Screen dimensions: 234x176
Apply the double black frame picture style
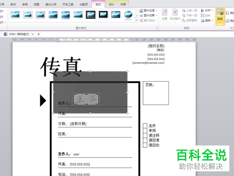pos(91,15)
